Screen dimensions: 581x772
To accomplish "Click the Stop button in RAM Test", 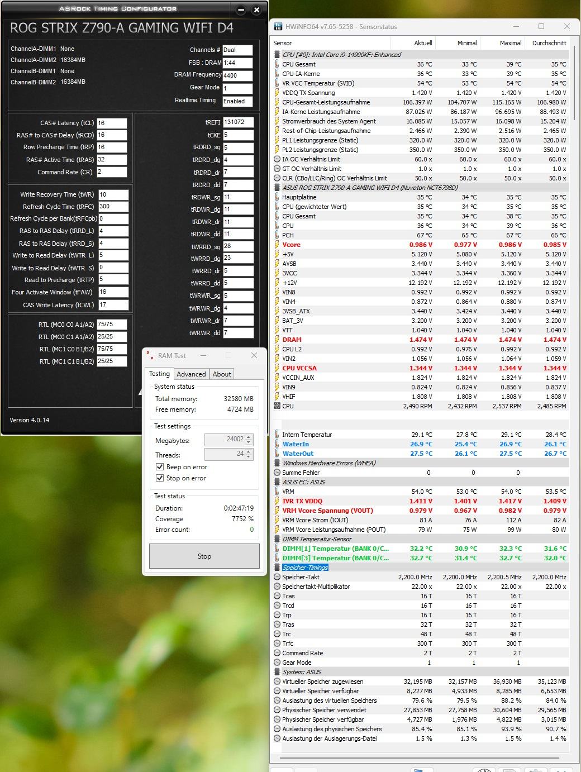I will [x=204, y=556].
